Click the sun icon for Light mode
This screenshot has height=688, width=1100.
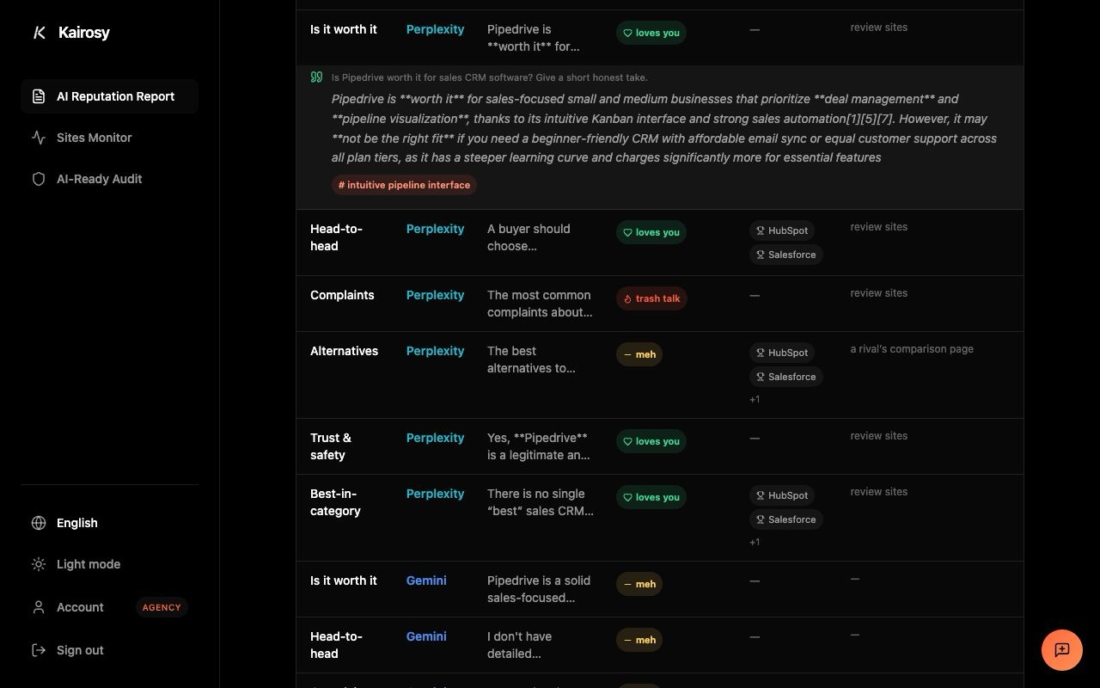[x=39, y=564]
